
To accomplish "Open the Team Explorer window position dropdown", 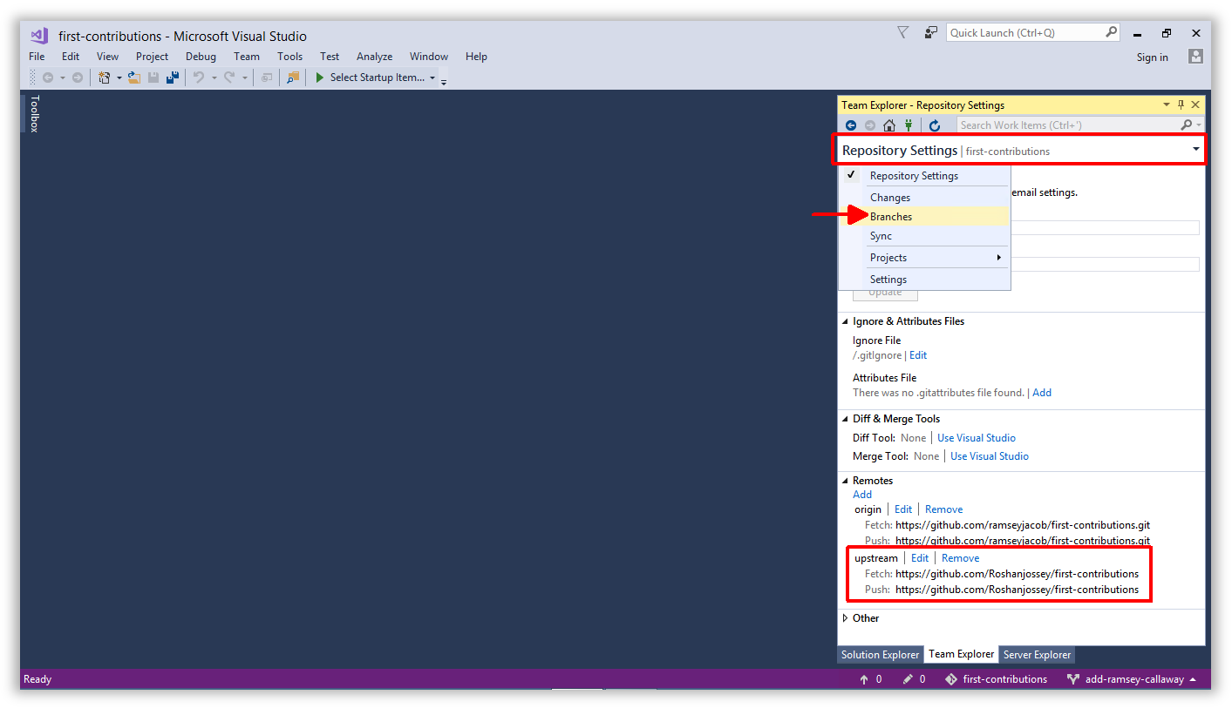I will (1167, 105).
